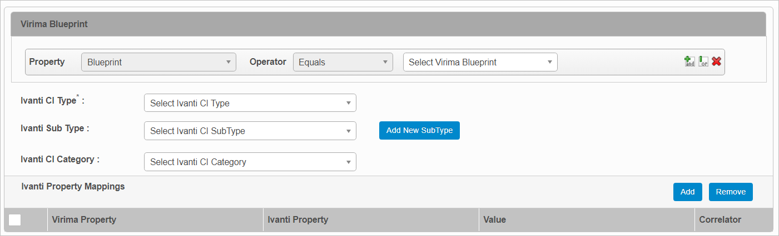Click the add AND condition icon
This screenshot has width=779, height=236.
pos(689,61)
